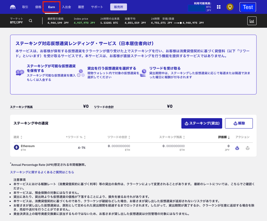Click the gold shield account icon
267x221 pixels.
[x=230, y=7]
